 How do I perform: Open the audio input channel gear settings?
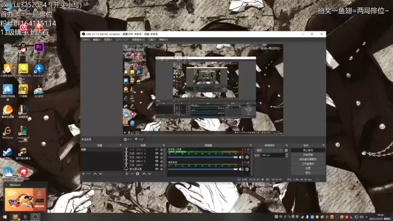(247, 157)
